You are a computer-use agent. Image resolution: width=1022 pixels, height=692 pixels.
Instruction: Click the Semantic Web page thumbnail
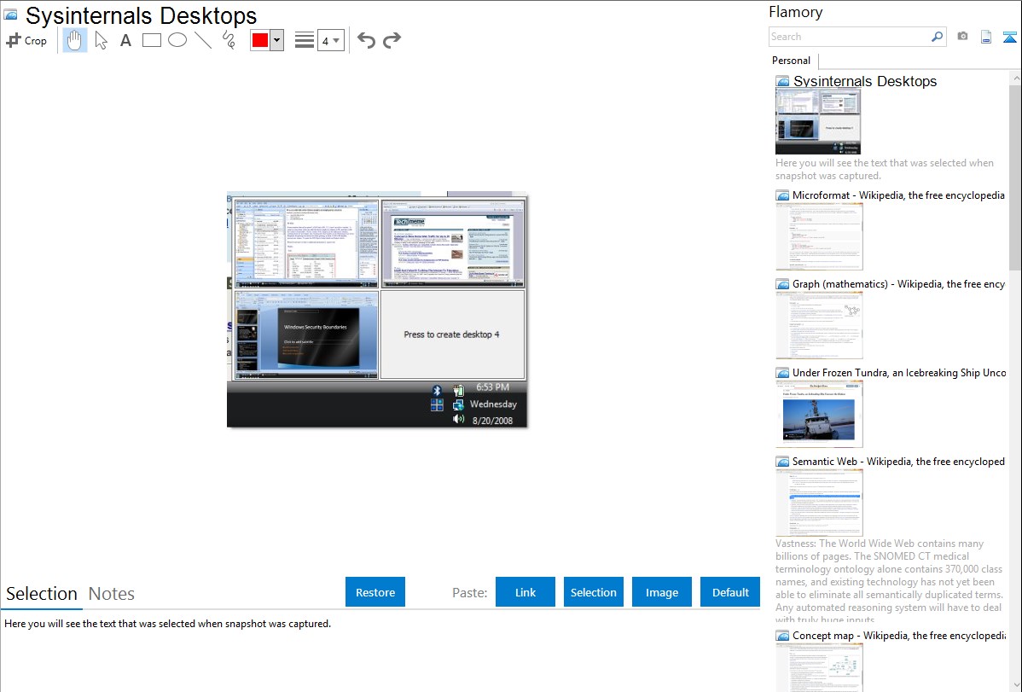819,503
